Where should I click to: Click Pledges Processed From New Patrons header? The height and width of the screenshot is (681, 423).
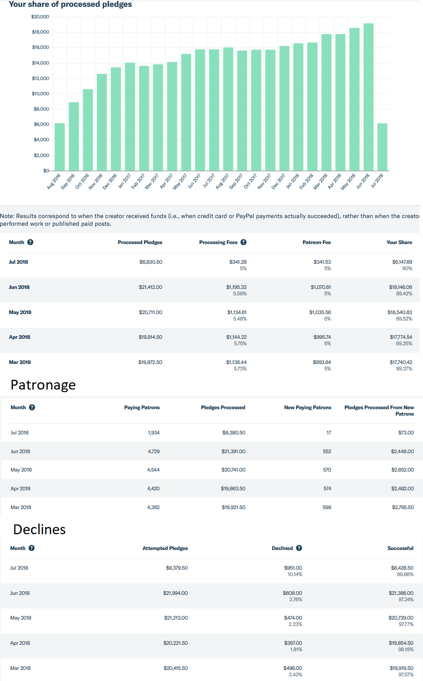(x=379, y=410)
